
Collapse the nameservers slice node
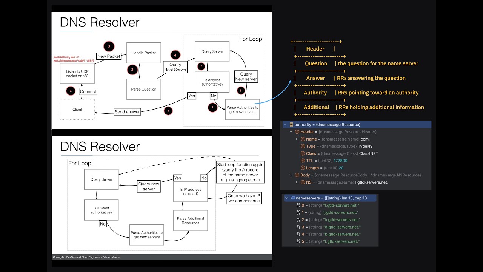pos(286,198)
